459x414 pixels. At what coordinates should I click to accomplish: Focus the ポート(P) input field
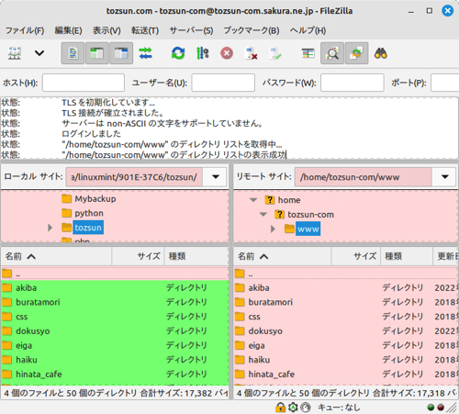coord(445,83)
